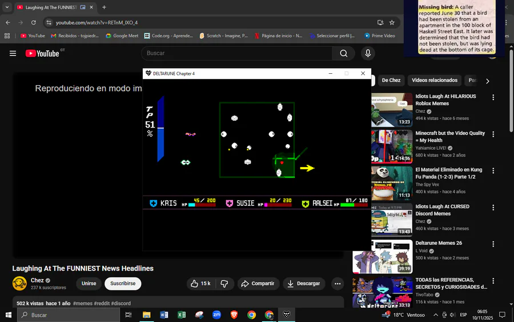The image size is (514, 322).
Task: Go back in Chrome browser
Action: tap(8, 23)
